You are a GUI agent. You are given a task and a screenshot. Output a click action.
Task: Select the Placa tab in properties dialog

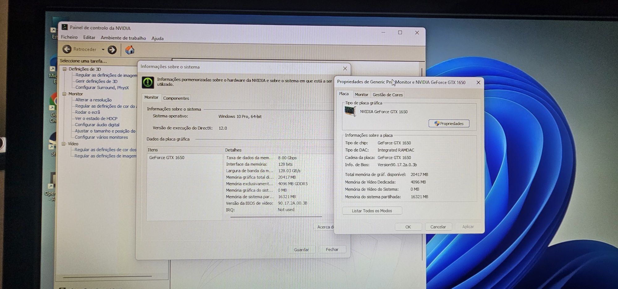pos(344,94)
